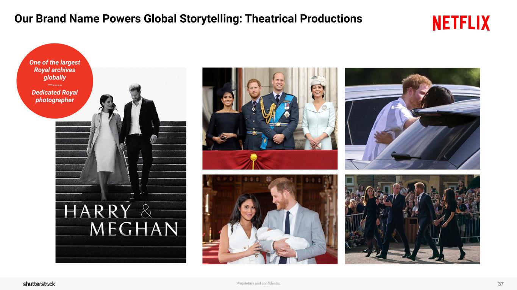This screenshot has width=517, height=290.
Task: Click the page number 37
Action: [501, 284]
